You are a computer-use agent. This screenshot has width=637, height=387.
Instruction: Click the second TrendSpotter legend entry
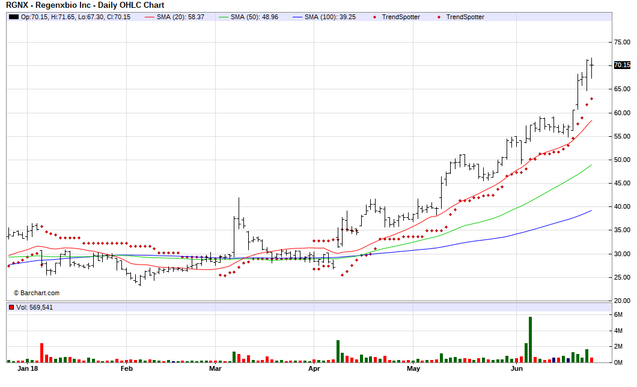pyautogui.click(x=461, y=17)
